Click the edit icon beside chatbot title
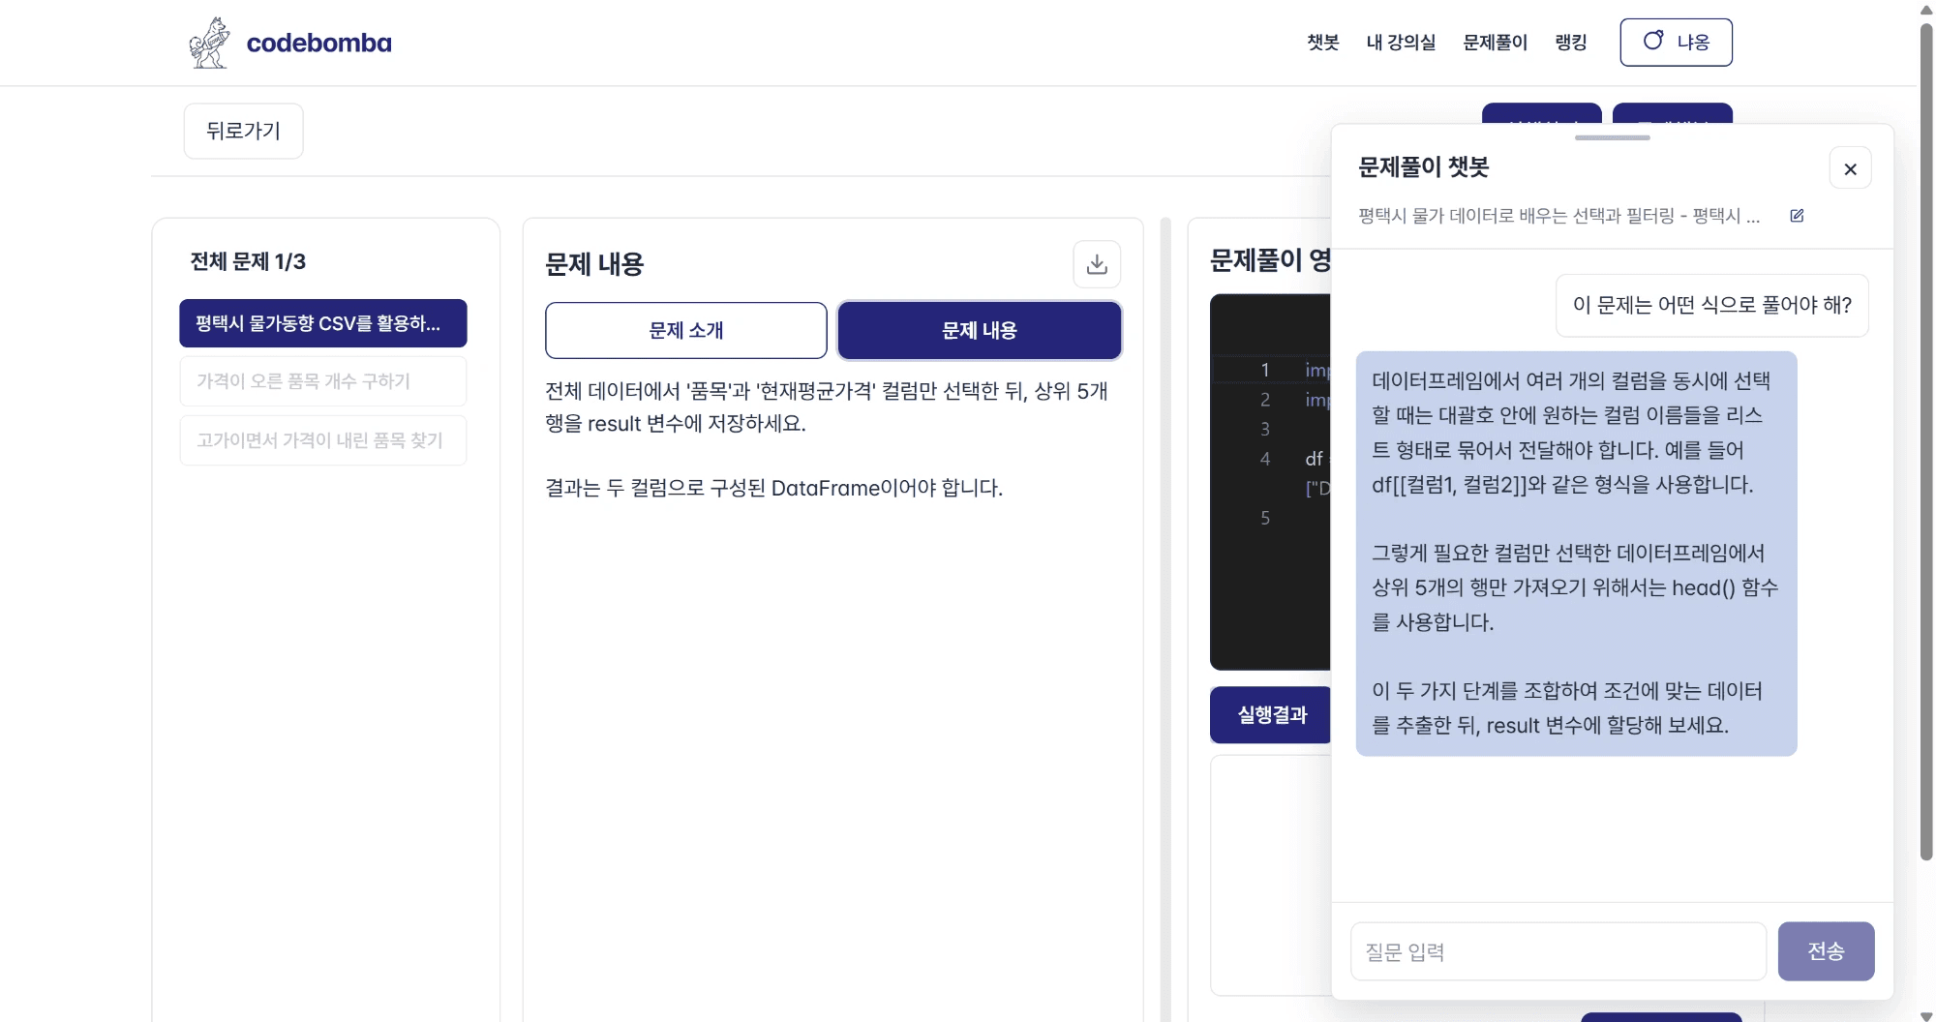 (x=1797, y=216)
